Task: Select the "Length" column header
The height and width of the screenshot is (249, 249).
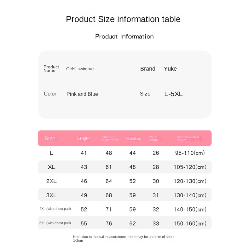Action: (x=83, y=138)
